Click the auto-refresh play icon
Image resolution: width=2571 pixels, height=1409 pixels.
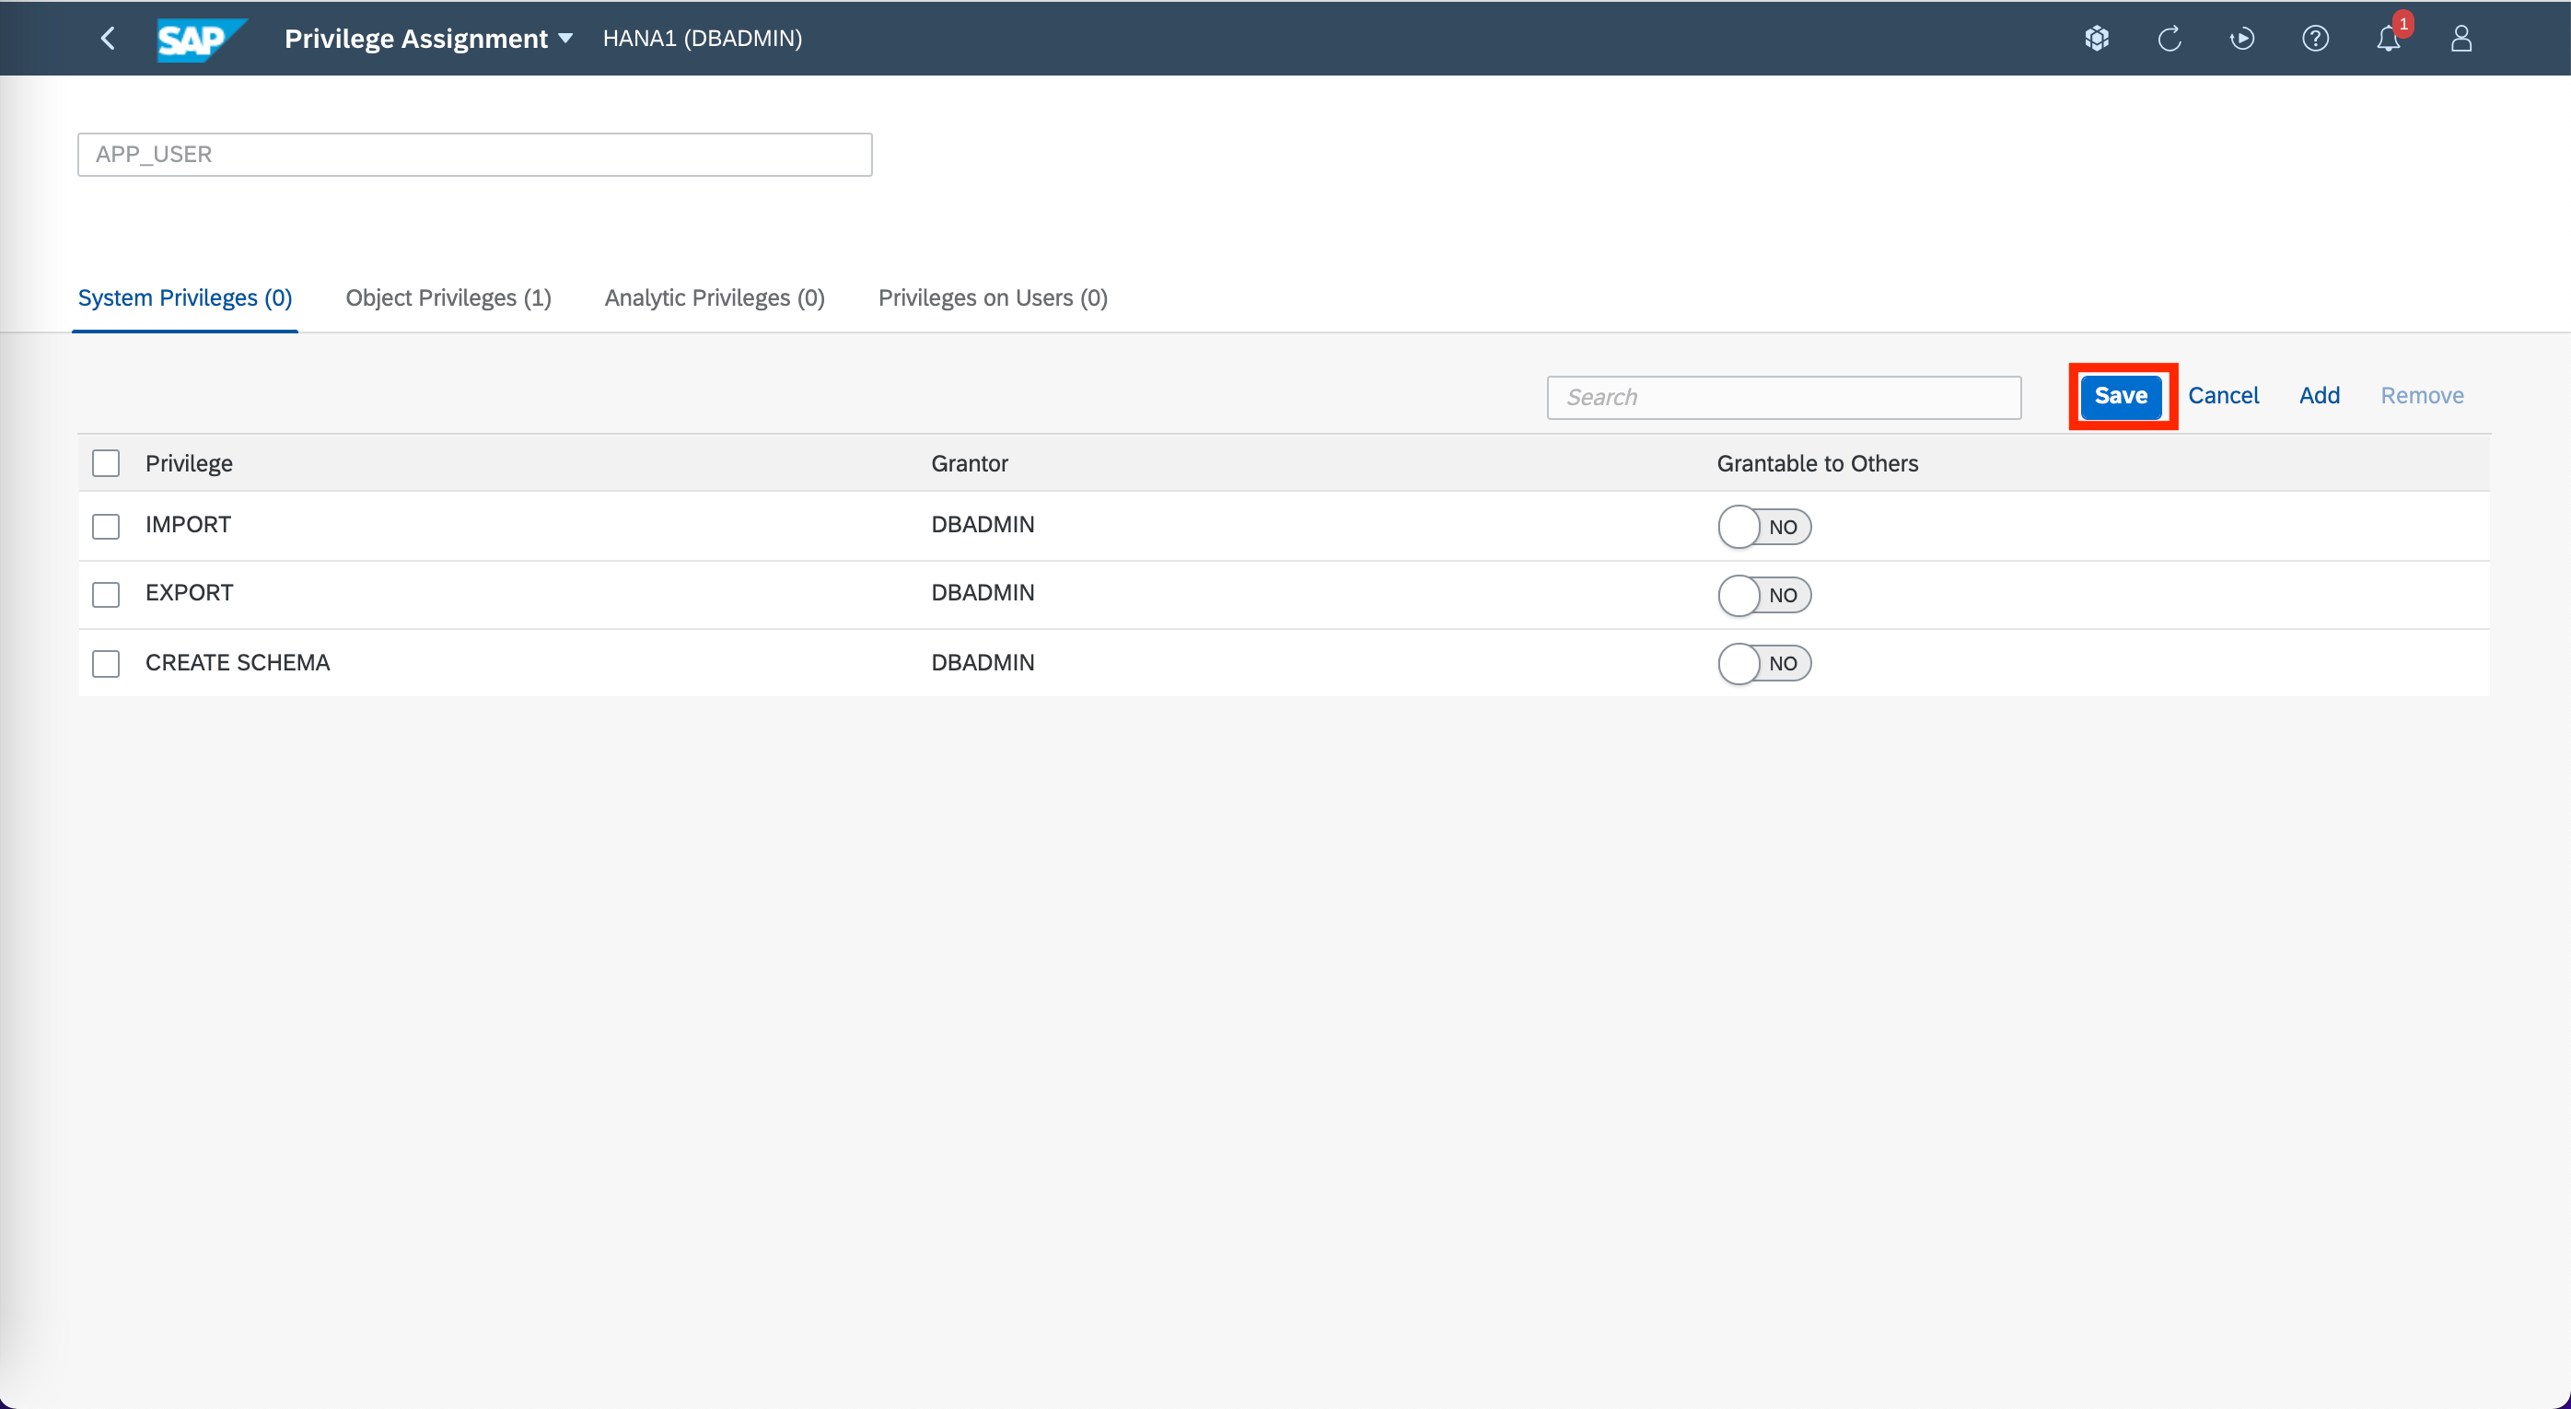point(2242,38)
